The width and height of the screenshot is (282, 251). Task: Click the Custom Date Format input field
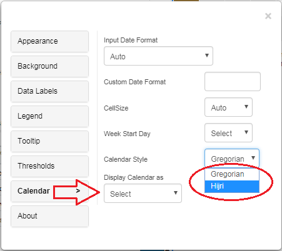233,82
